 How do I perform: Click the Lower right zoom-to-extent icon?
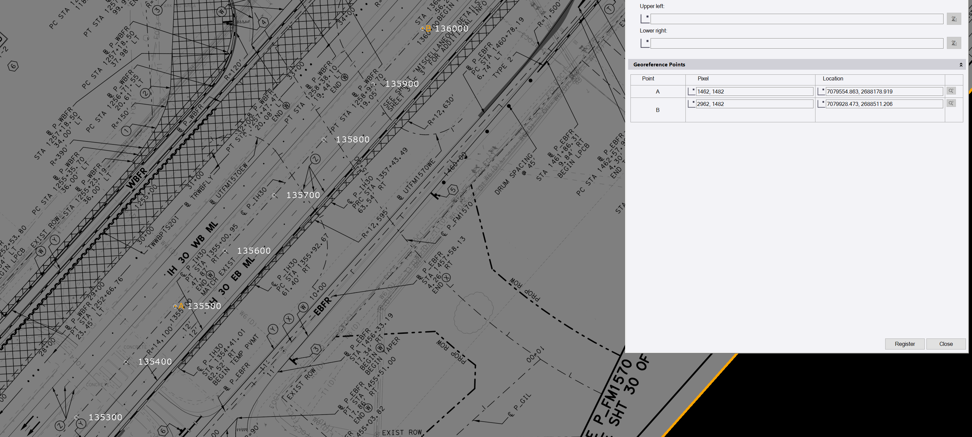click(954, 43)
